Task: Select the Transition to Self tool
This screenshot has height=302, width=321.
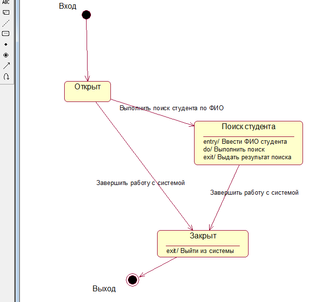Action: click(x=6, y=76)
